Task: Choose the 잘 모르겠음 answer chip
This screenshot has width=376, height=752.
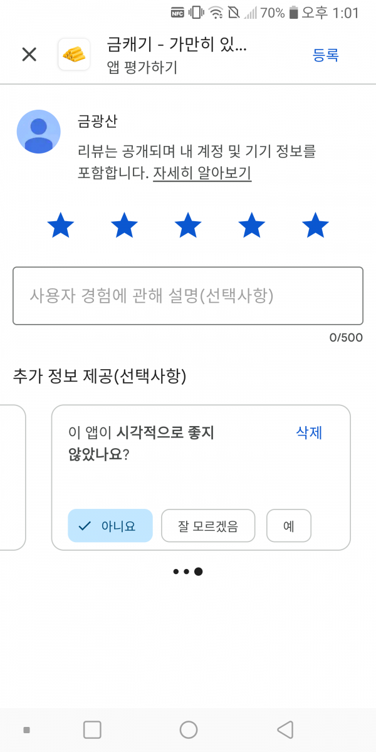Action: tap(208, 526)
